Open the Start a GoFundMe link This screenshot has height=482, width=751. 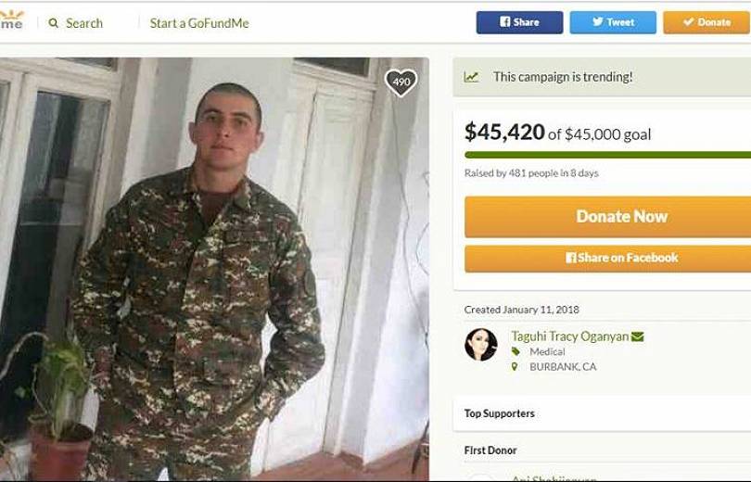199,23
